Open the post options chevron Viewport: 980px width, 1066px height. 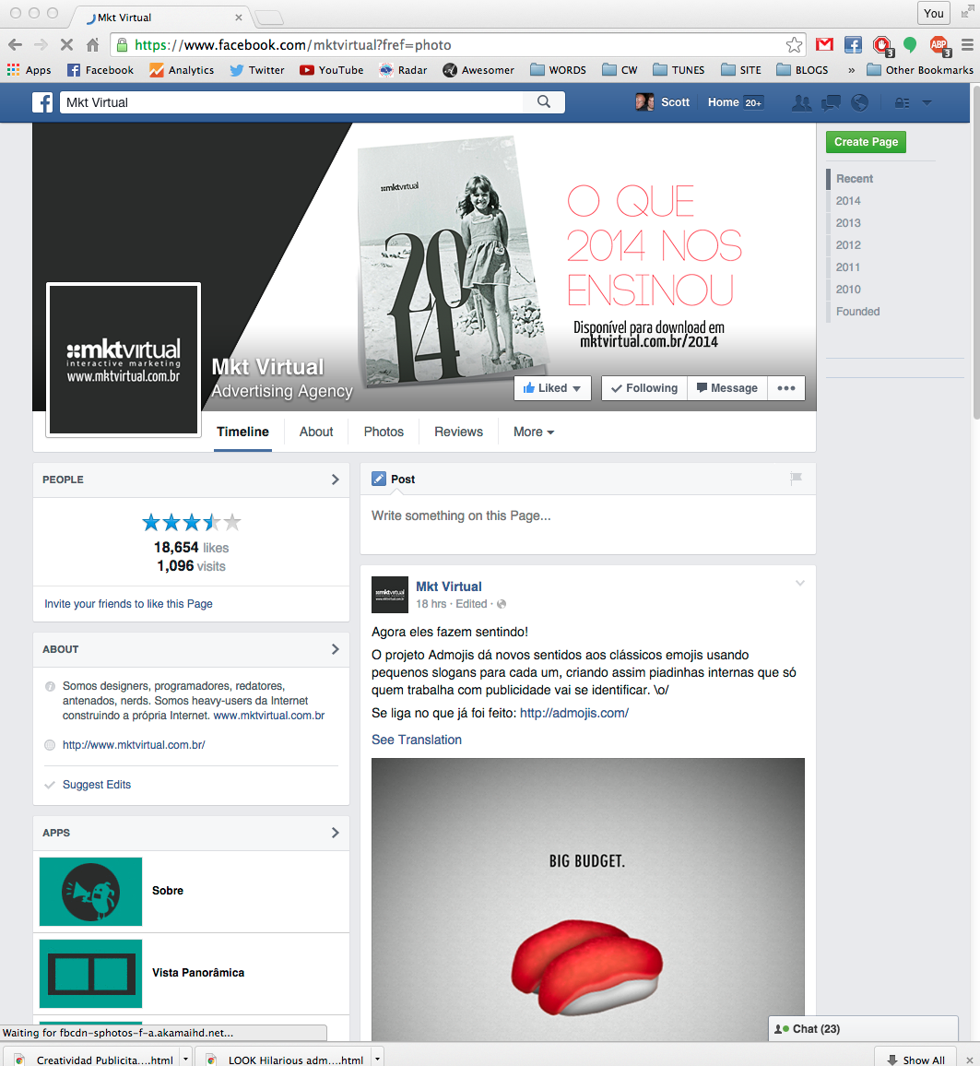tap(800, 584)
